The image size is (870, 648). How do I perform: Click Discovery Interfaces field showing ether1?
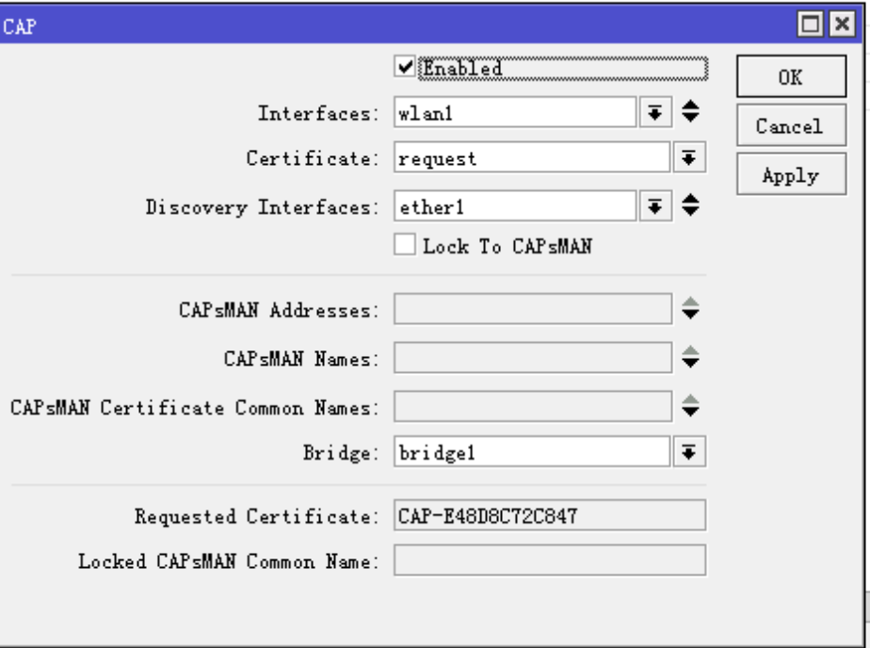click(515, 206)
